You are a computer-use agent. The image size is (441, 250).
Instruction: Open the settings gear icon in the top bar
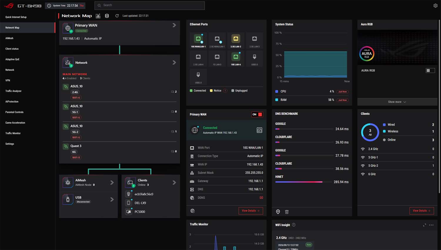tap(435, 6)
